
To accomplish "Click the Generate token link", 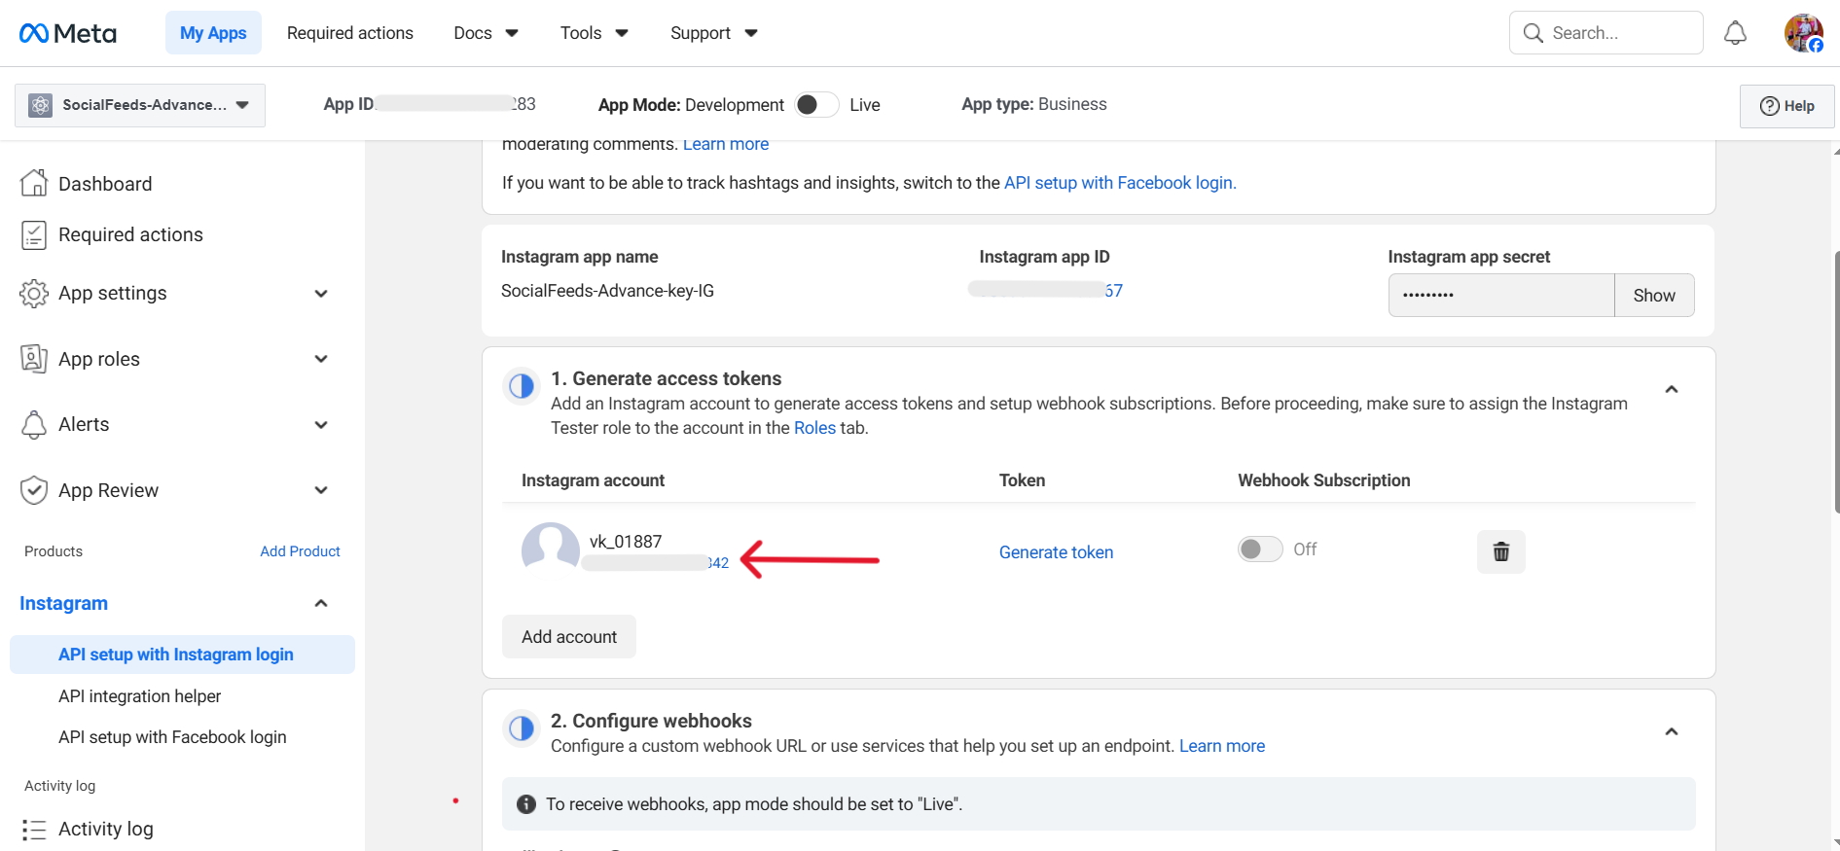I will click(x=1056, y=552).
